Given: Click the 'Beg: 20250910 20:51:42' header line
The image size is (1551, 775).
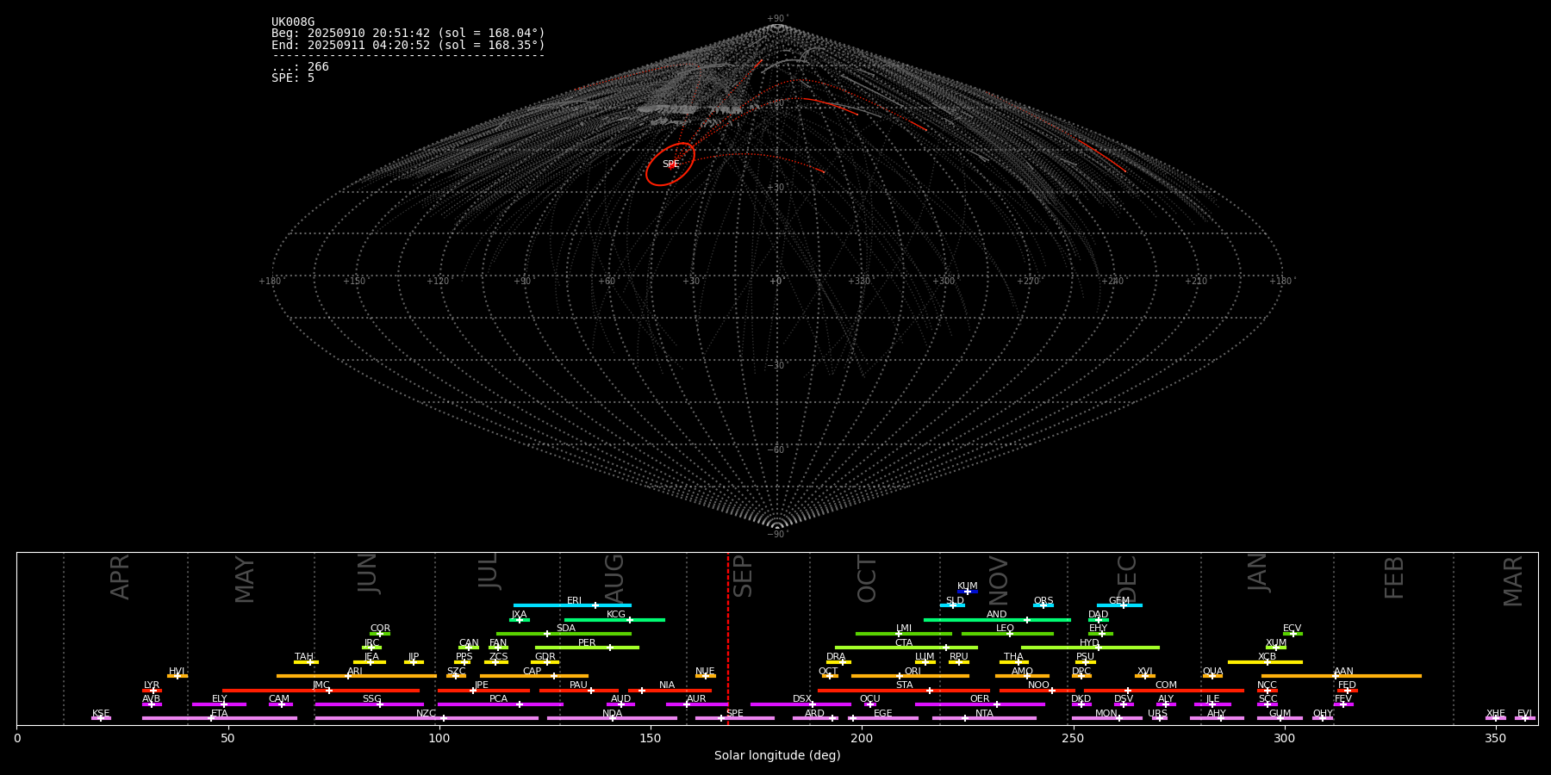Looking at the screenshot, I should [x=408, y=34].
